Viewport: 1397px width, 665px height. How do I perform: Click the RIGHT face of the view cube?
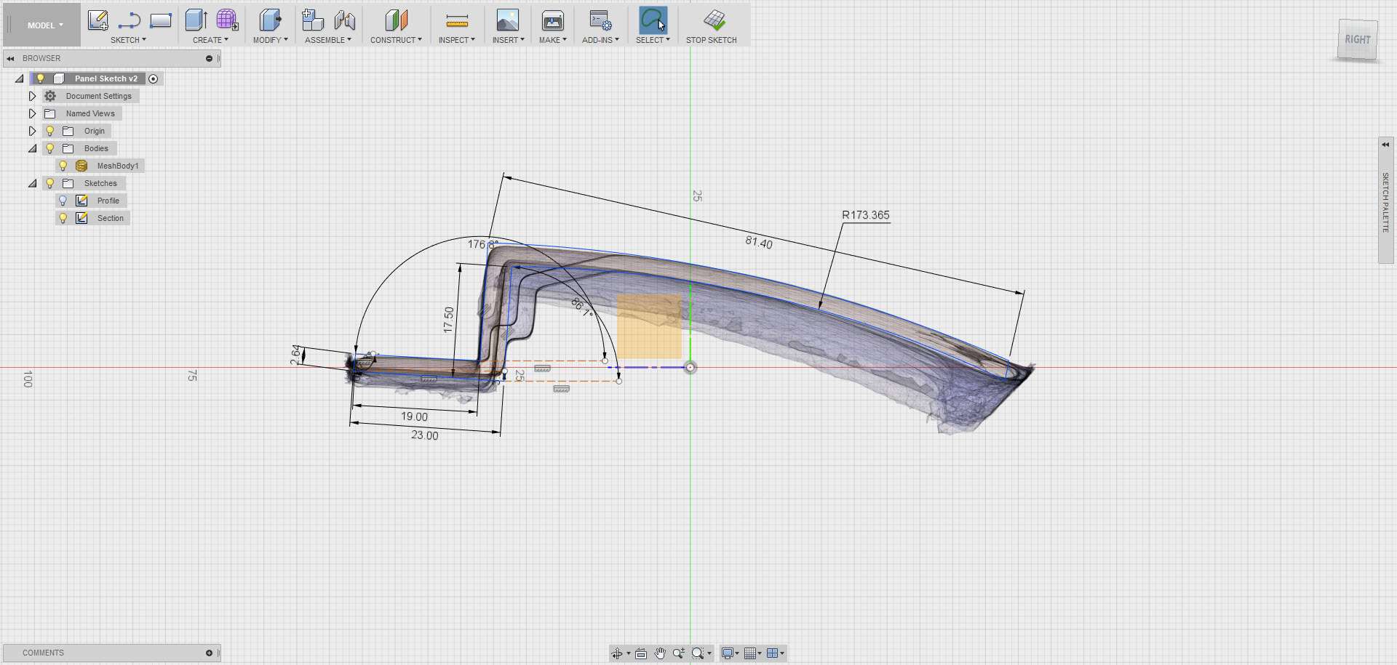coord(1357,39)
